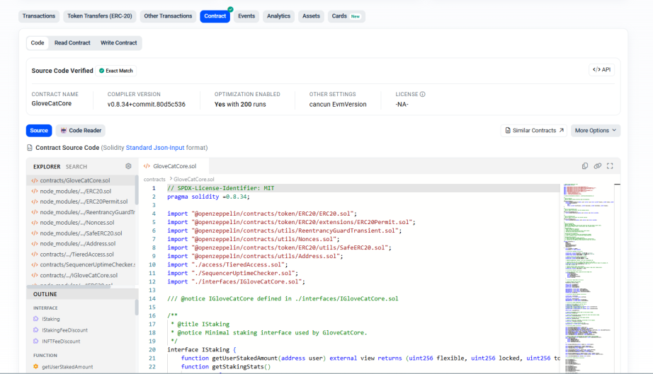Select getUserStakedAmount function in outline

tap(67, 367)
